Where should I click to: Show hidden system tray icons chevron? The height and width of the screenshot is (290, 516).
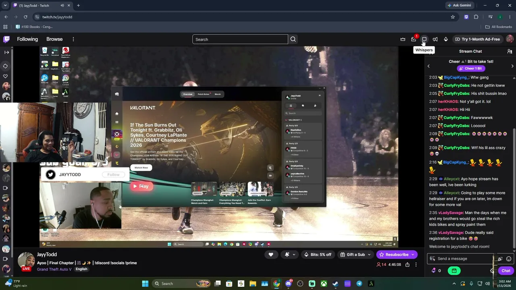pos(454,284)
